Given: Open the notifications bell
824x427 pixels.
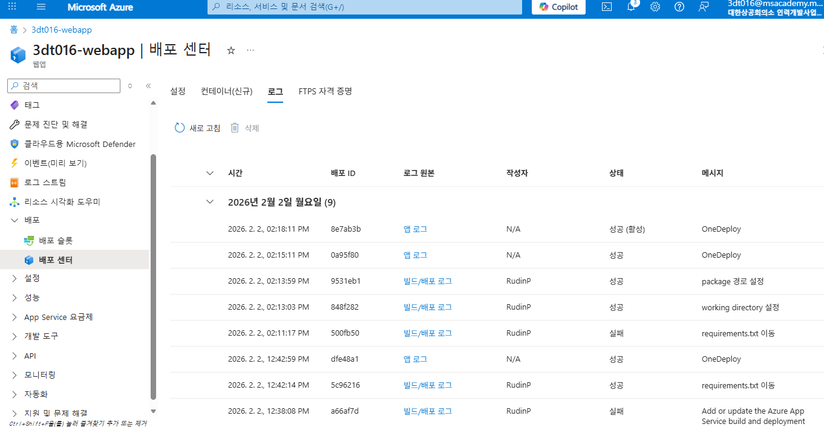Looking at the screenshot, I should (631, 7).
